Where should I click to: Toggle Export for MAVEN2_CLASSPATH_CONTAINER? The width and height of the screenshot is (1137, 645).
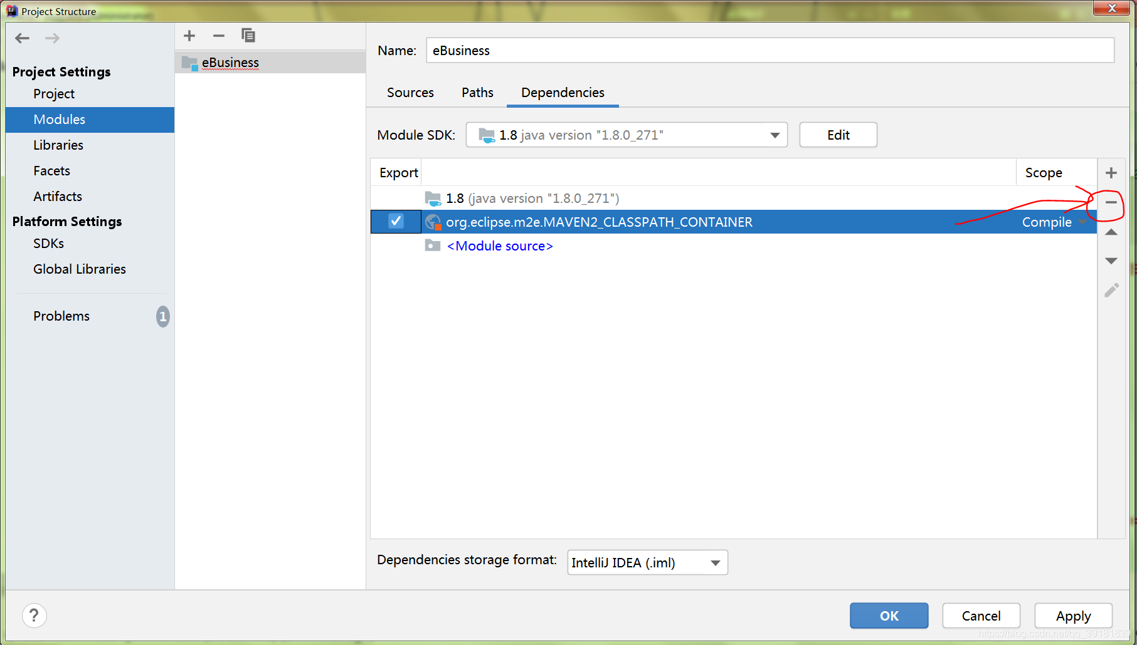[396, 221]
